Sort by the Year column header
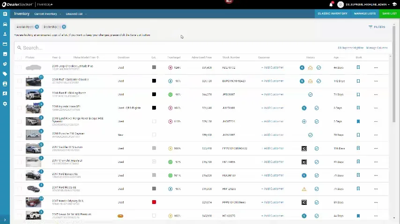 [56, 57]
